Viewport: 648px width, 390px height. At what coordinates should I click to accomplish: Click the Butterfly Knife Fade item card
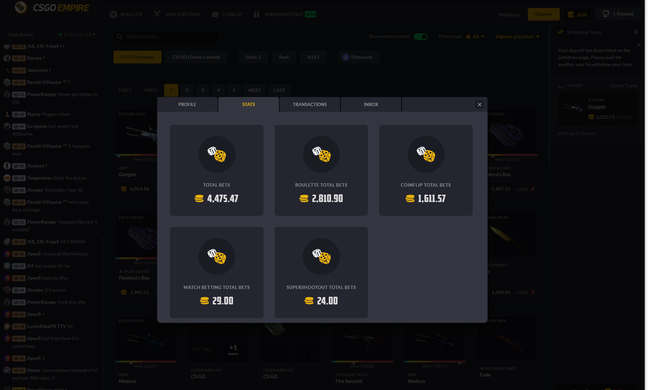[507, 352]
